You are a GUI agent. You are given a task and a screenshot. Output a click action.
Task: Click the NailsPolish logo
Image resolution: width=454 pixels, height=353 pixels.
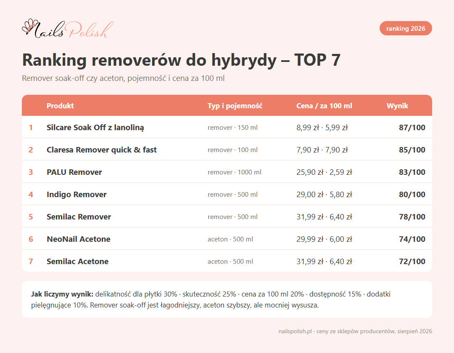coord(68,29)
